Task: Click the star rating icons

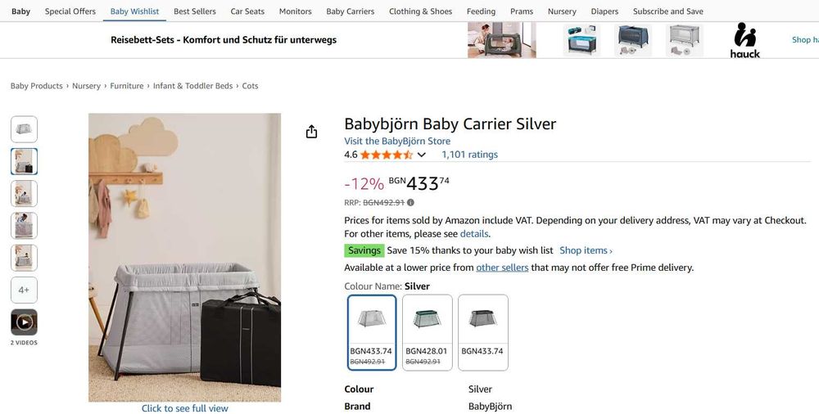Action: coord(386,155)
